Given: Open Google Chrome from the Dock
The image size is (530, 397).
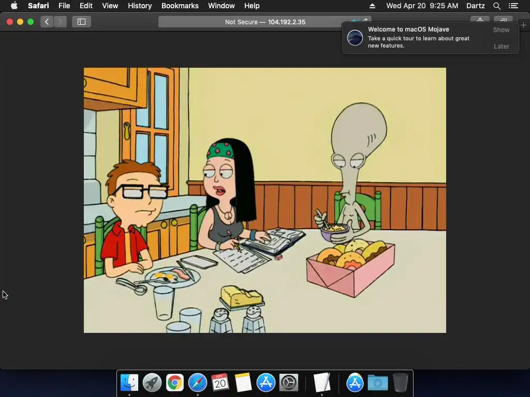Looking at the screenshot, I should (174, 383).
